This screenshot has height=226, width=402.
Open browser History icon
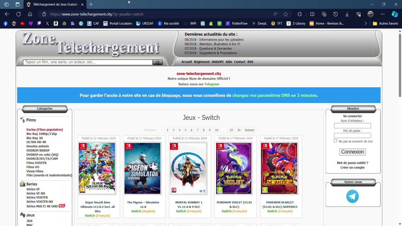click(x=336, y=14)
